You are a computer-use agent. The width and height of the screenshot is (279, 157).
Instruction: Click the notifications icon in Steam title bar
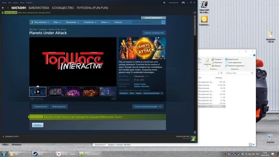(x=164, y=3)
